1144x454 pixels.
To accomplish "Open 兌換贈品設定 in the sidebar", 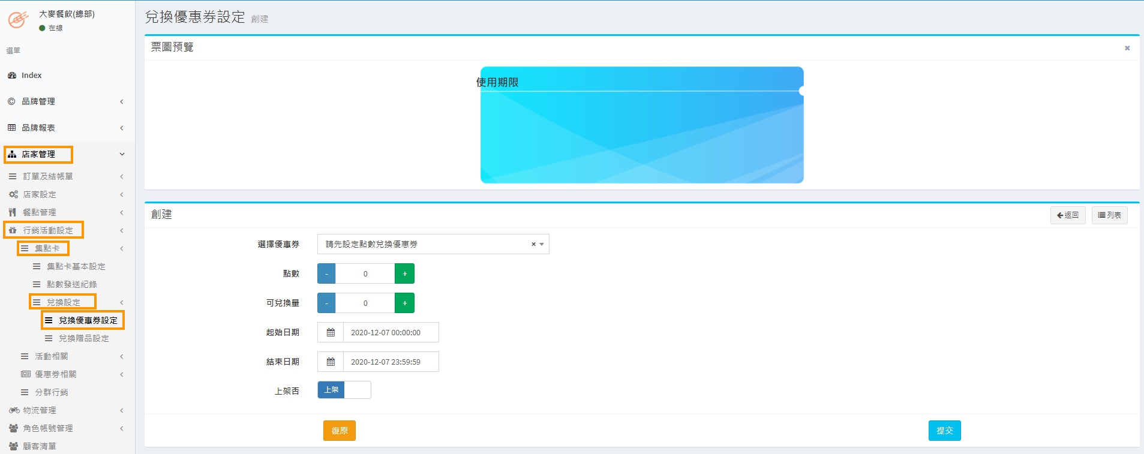I will pyautogui.click(x=83, y=338).
